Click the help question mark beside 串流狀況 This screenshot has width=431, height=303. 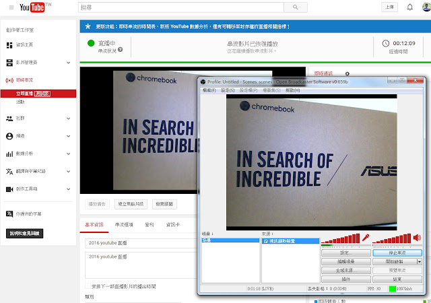coord(120,50)
